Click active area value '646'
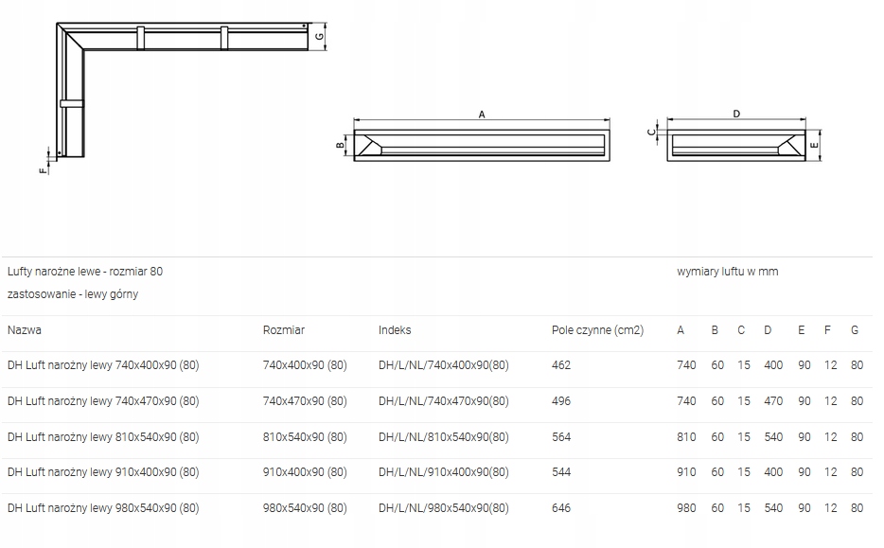This screenshot has width=884, height=548. pos(561,508)
